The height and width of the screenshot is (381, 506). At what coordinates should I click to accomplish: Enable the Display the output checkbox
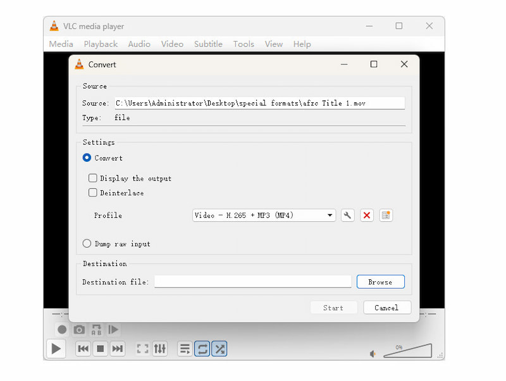(93, 178)
